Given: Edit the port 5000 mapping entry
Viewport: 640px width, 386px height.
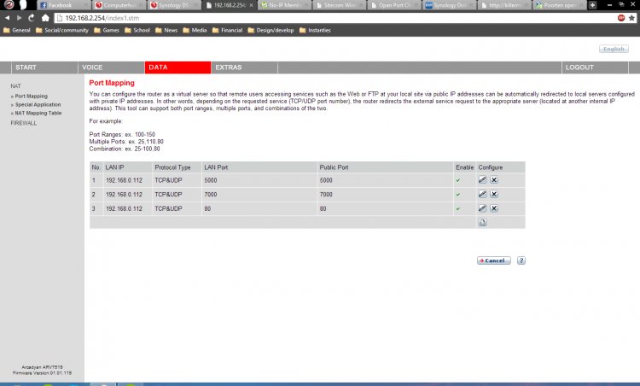Looking at the screenshot, I should pyautogui.click(x=483, y=180).
